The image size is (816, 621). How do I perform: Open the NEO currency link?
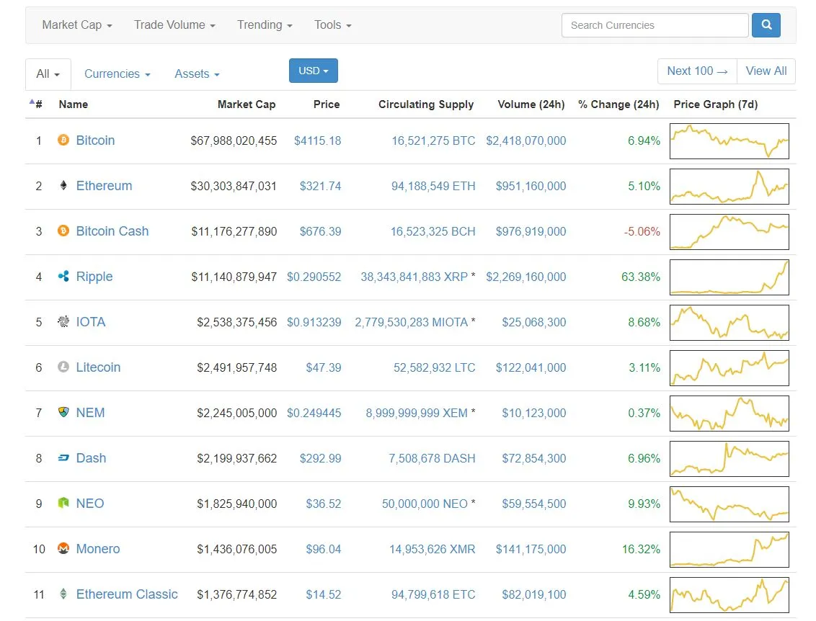point(90,503)
